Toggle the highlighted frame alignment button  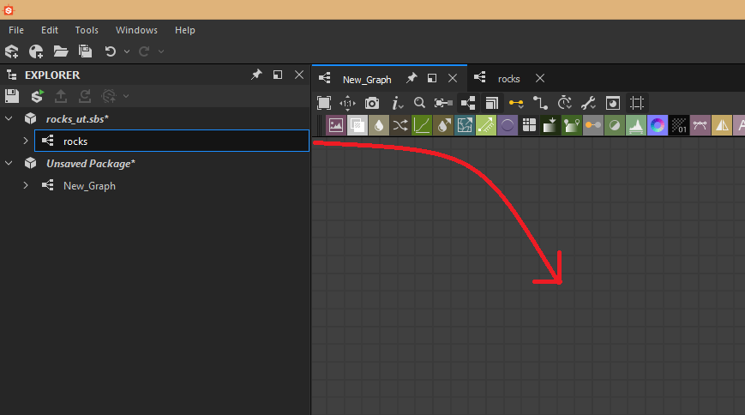point(637,103)
